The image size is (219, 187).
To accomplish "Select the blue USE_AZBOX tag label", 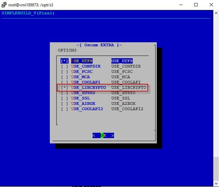I will [83, 103].
